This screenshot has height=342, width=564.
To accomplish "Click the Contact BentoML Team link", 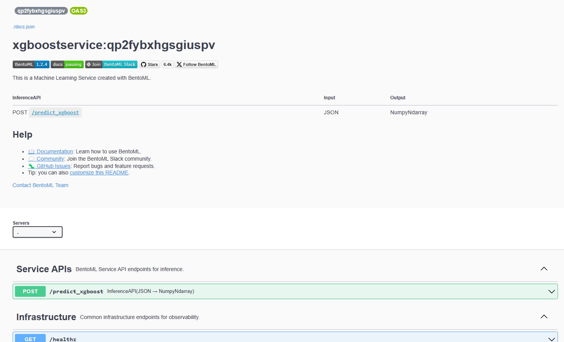I will tap(40, 185).
